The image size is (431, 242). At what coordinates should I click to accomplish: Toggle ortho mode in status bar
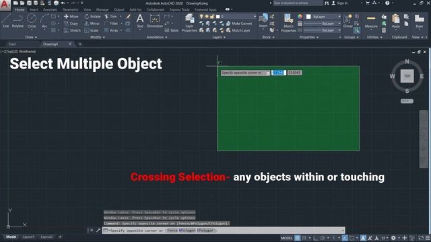(x=316, y=238)
